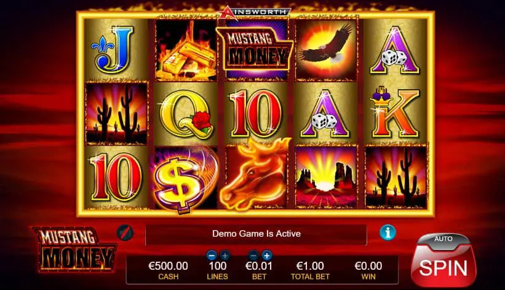Screen dimensions: 505x290
Task: Enable AUTO spin mode
Action: coord(443,240)
